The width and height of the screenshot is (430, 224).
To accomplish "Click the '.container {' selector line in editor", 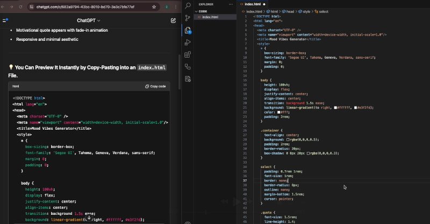I will pyautogui.click(x=271, y=130).
